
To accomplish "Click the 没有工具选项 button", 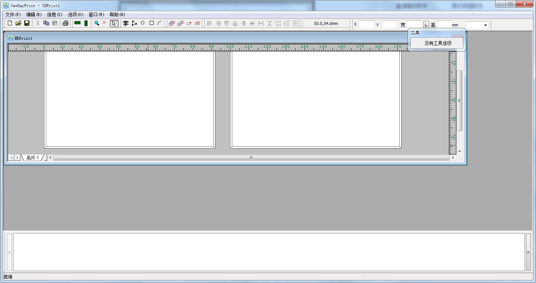I will tap(438, 43).
